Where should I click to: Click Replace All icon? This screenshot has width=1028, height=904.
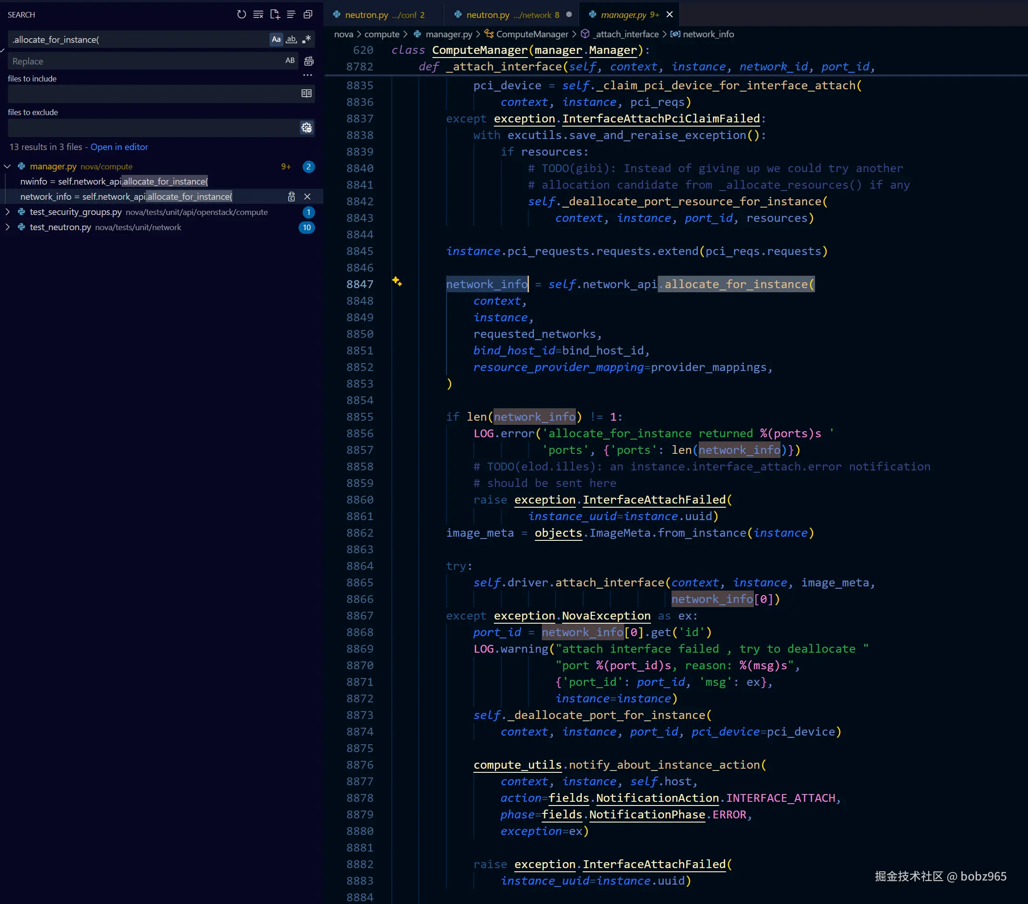coord(309,61)
